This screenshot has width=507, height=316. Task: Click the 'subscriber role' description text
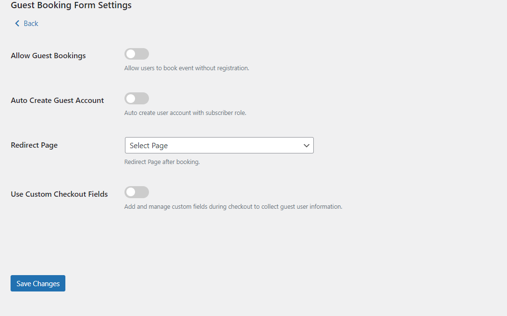pos(185,113)
